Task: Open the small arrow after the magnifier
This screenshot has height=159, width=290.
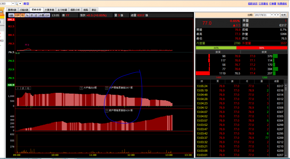Action: point(20,4)
